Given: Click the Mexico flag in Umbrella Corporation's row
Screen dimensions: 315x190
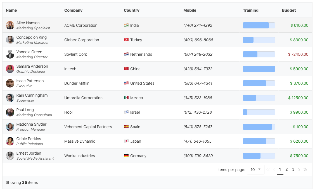Looking at the screenshot, I should pyautogui.click(x=126, y=98).
